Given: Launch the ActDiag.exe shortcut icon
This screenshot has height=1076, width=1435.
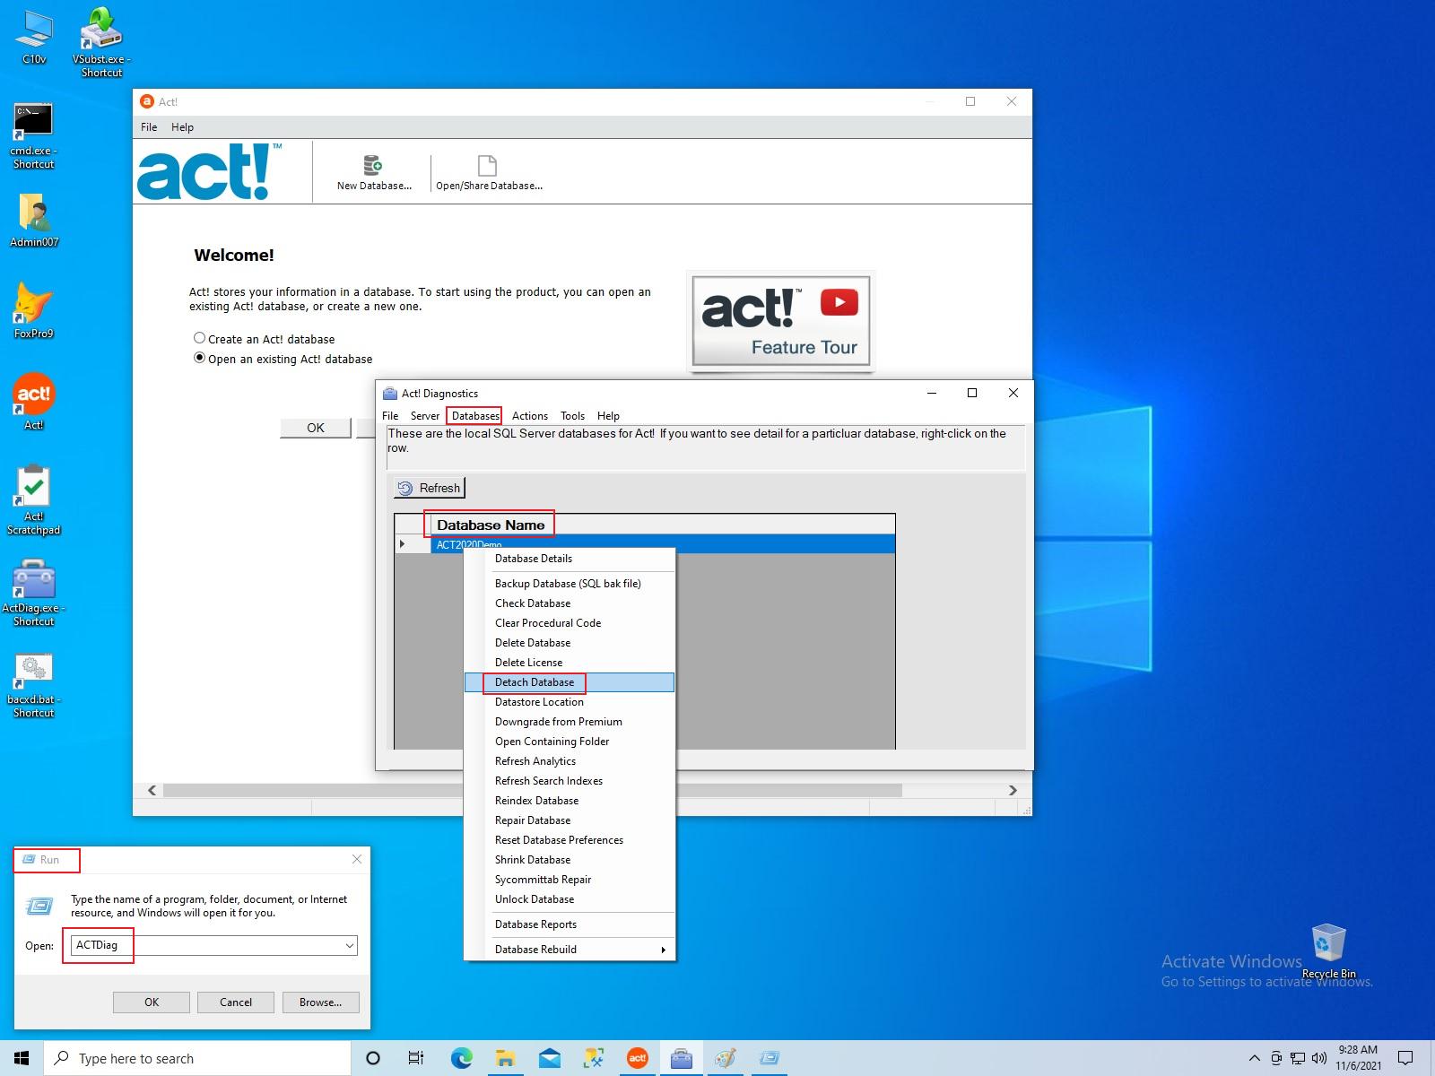Looking at the screenshot, I should 34,592.
